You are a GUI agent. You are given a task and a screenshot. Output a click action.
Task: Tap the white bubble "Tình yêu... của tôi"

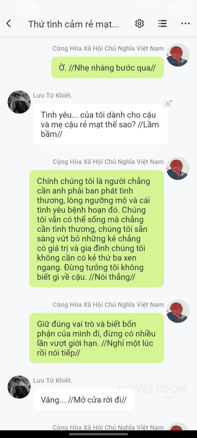tap(100, 124)
